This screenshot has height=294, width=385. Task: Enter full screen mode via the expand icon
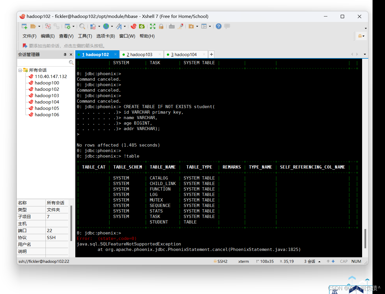coord(152,26)
